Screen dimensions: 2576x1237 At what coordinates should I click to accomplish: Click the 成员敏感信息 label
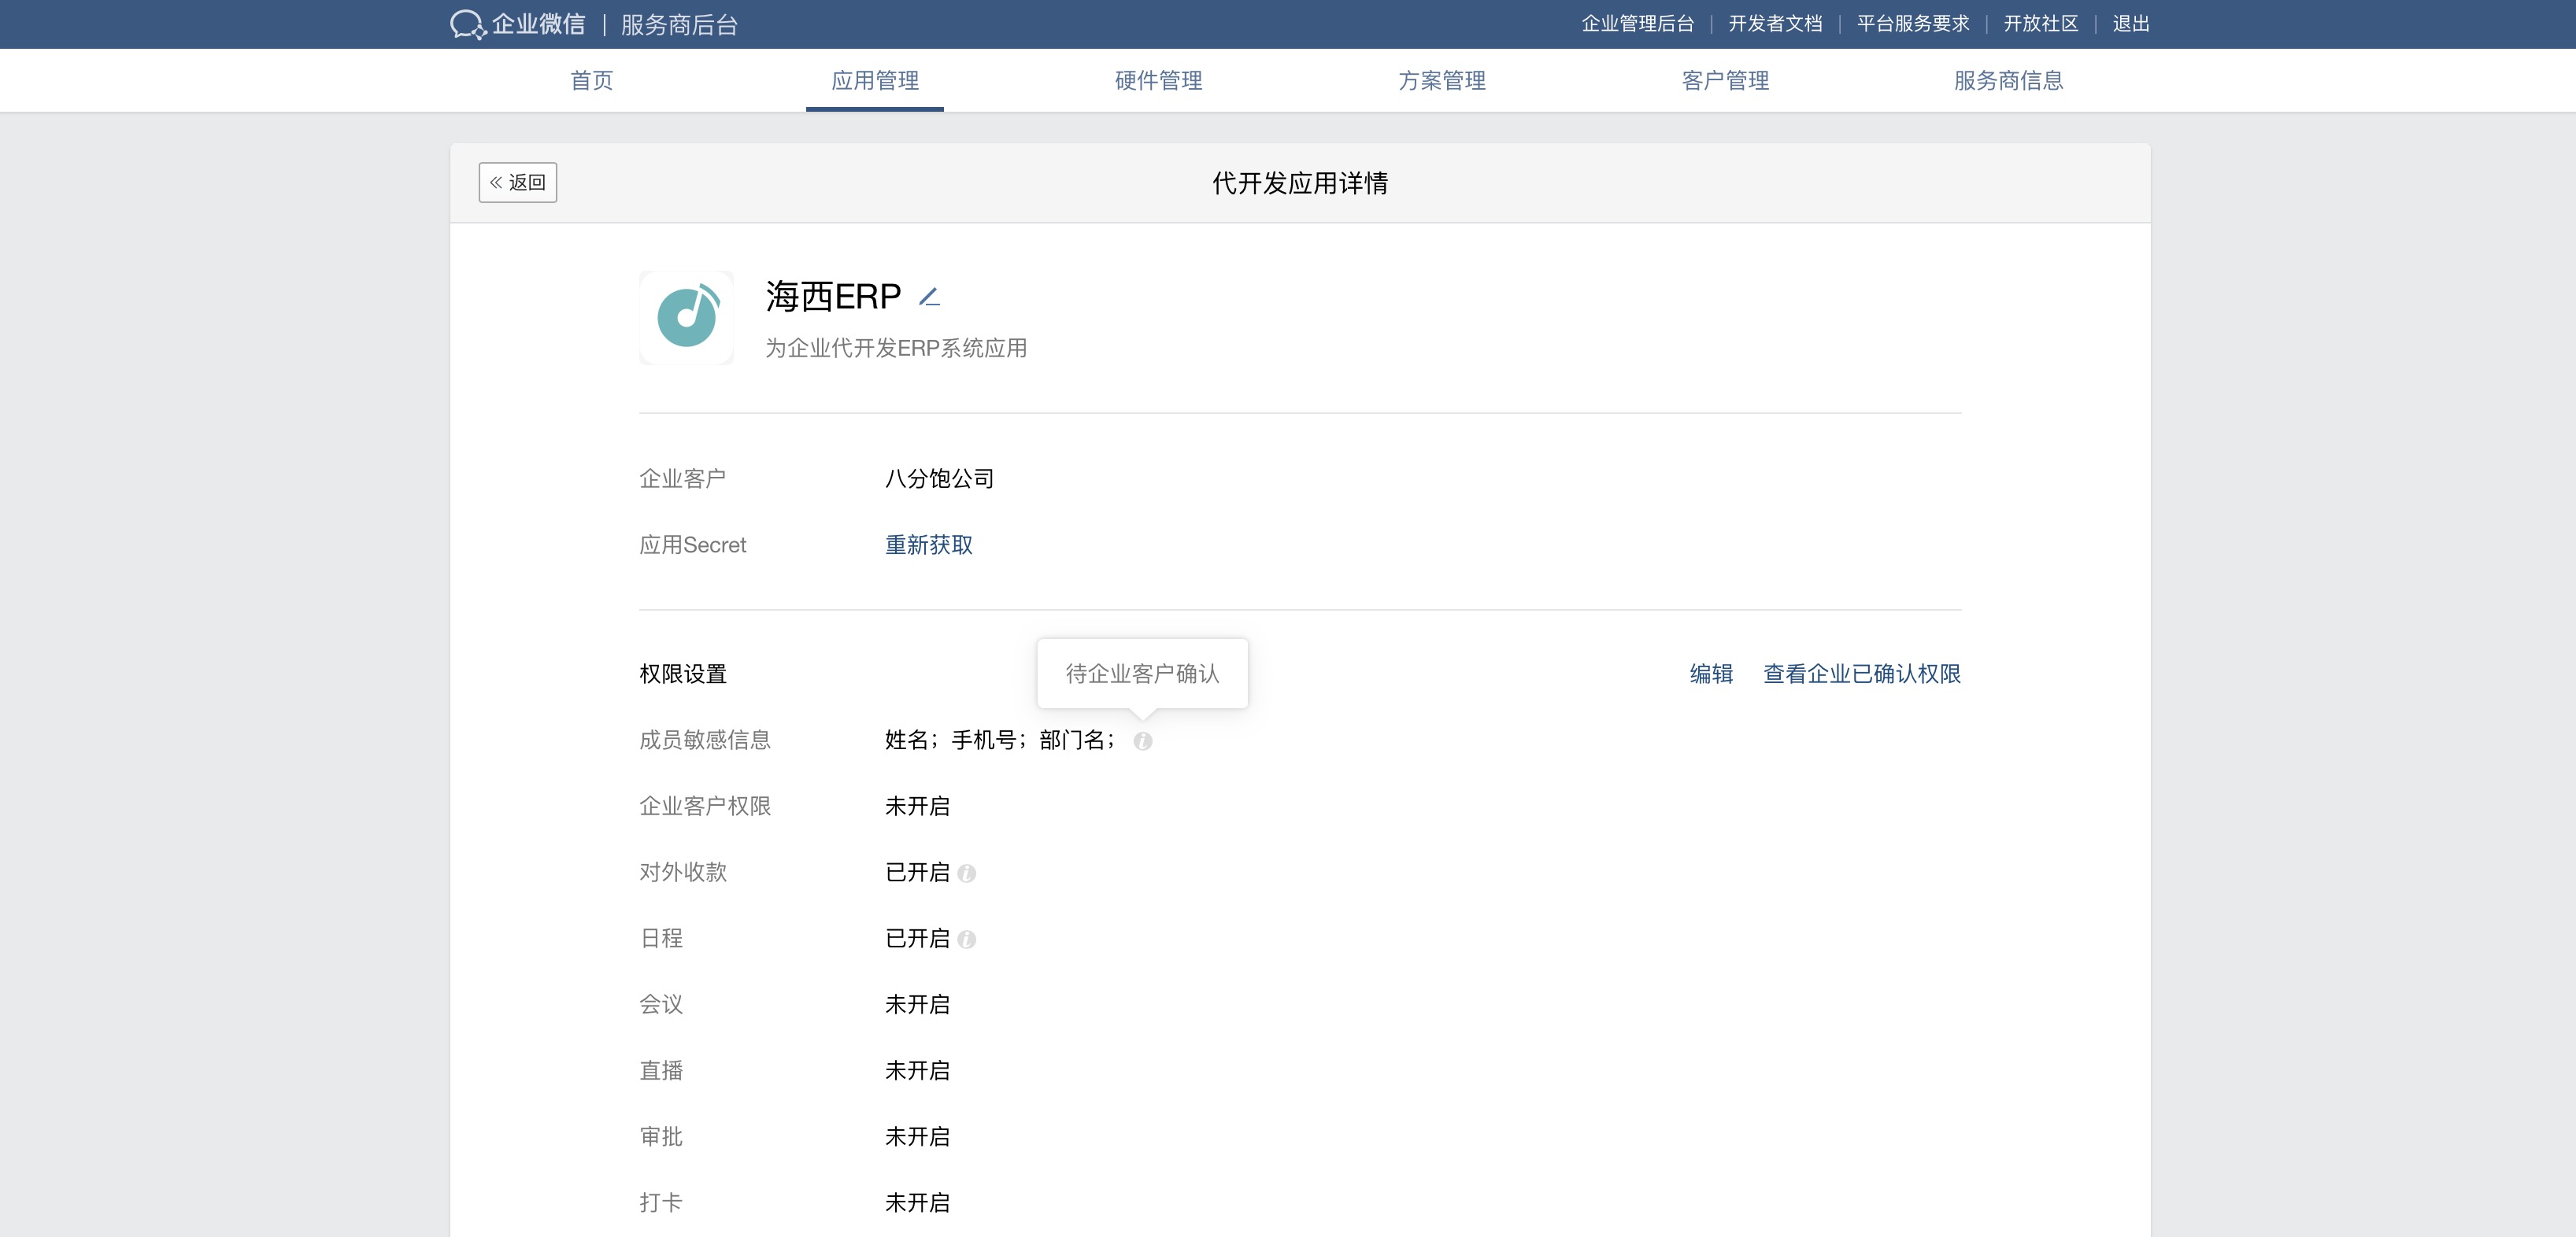(x=705, y=740)
